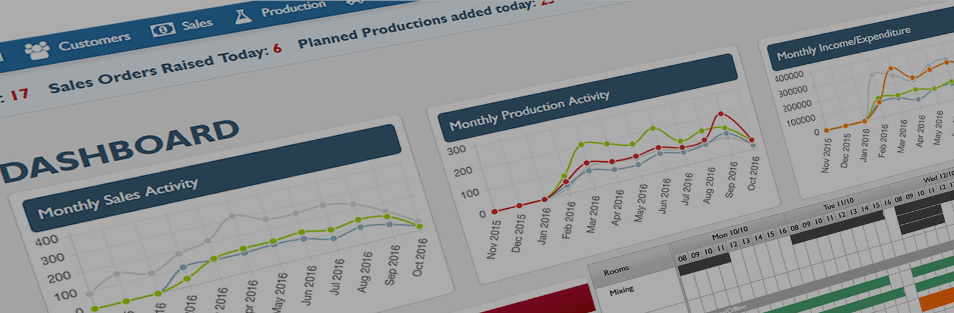Click the 12 hour cell under Mon 10/10

click(x=733, y=244)
